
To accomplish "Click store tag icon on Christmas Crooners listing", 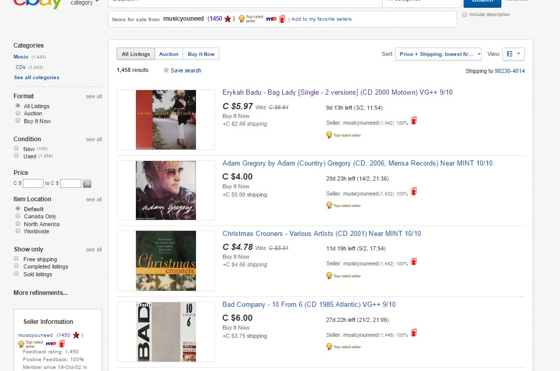I will click(414, 262).
